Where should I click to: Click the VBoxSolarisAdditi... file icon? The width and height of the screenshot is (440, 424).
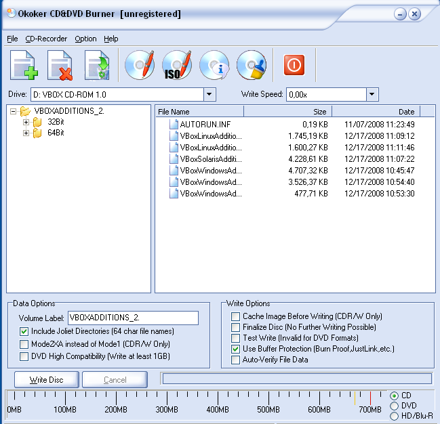click(x=174, y=159)
